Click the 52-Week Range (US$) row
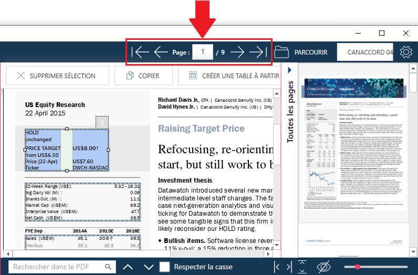This screenshot has width=418, height=275. 82,186
